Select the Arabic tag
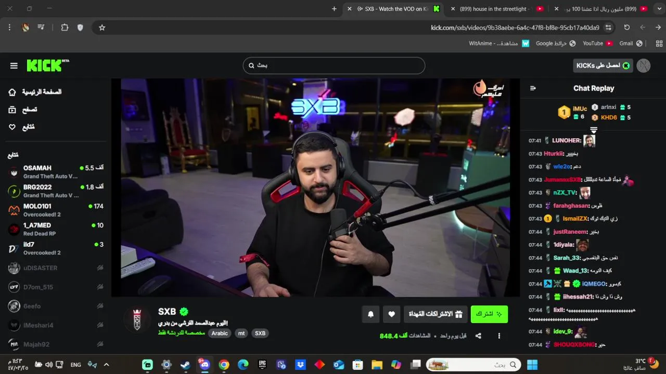Image resolution: width=666 pixels, height=374 pixels. pyautogui.click(x=220, y=333)
